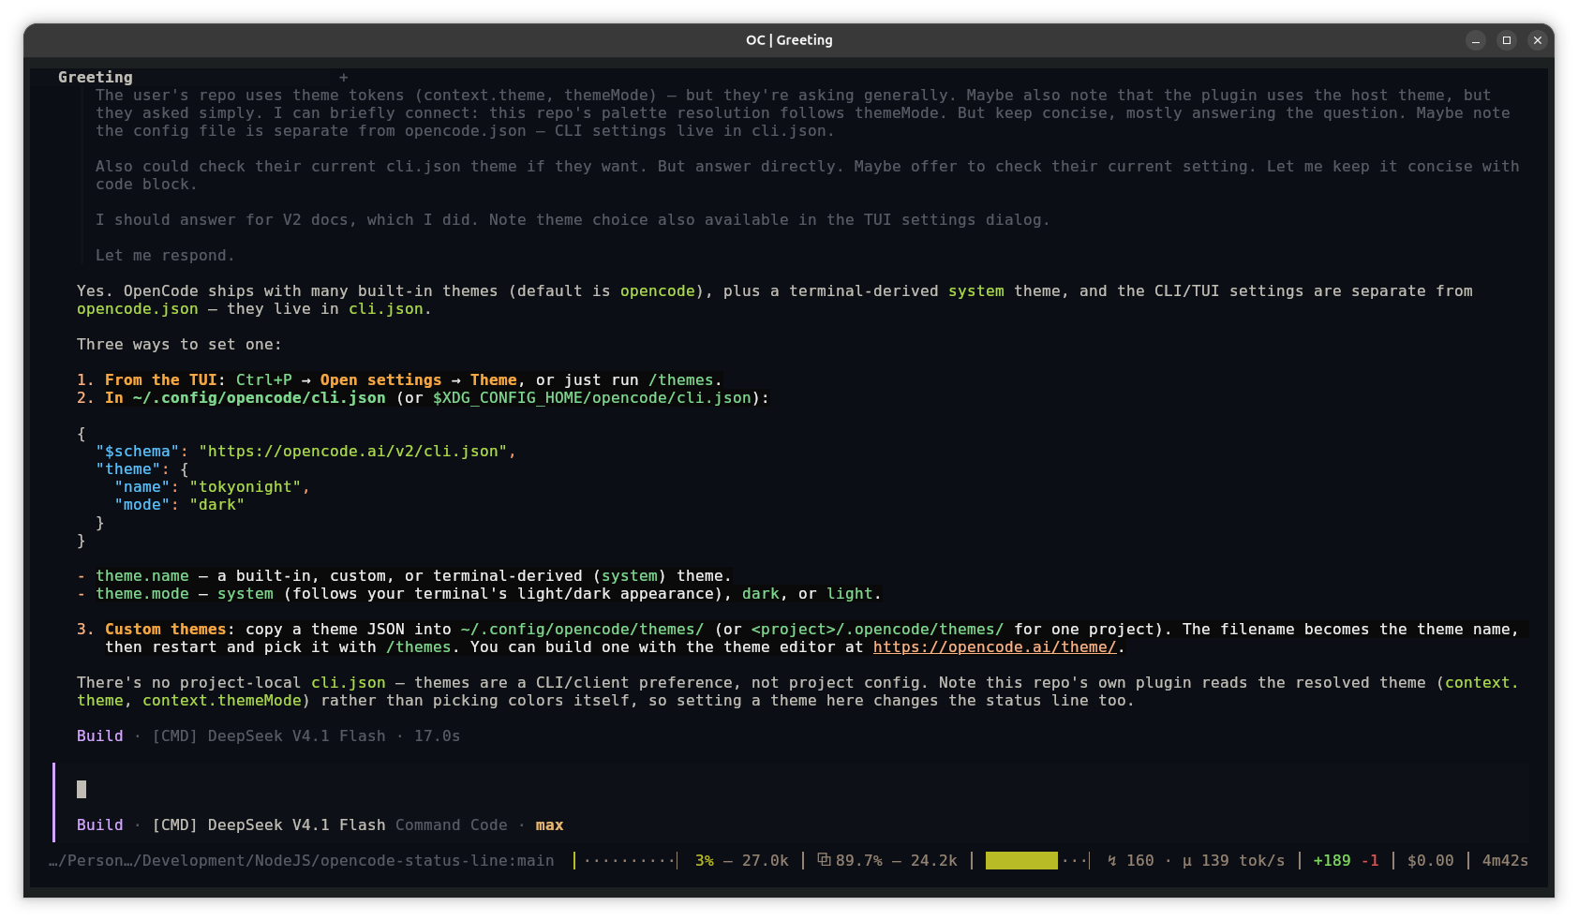Click the '4m42s' session duration
The height and width of the screenshot is (921, 1578).
click(1506, 860)
